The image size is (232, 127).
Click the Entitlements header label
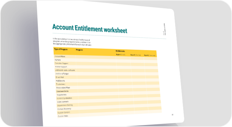point(120,51)
